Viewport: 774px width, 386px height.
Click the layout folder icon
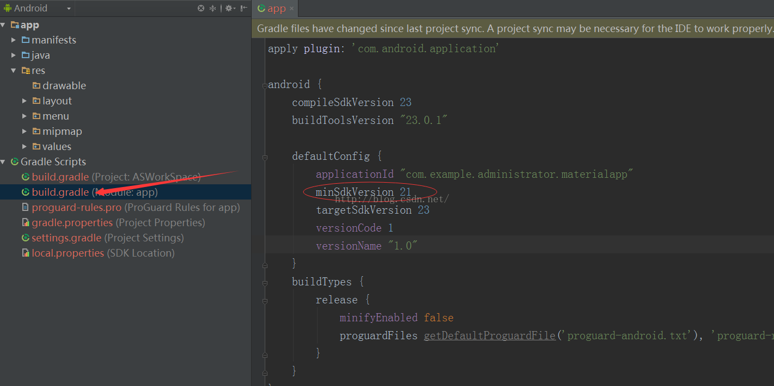[36, 101]
